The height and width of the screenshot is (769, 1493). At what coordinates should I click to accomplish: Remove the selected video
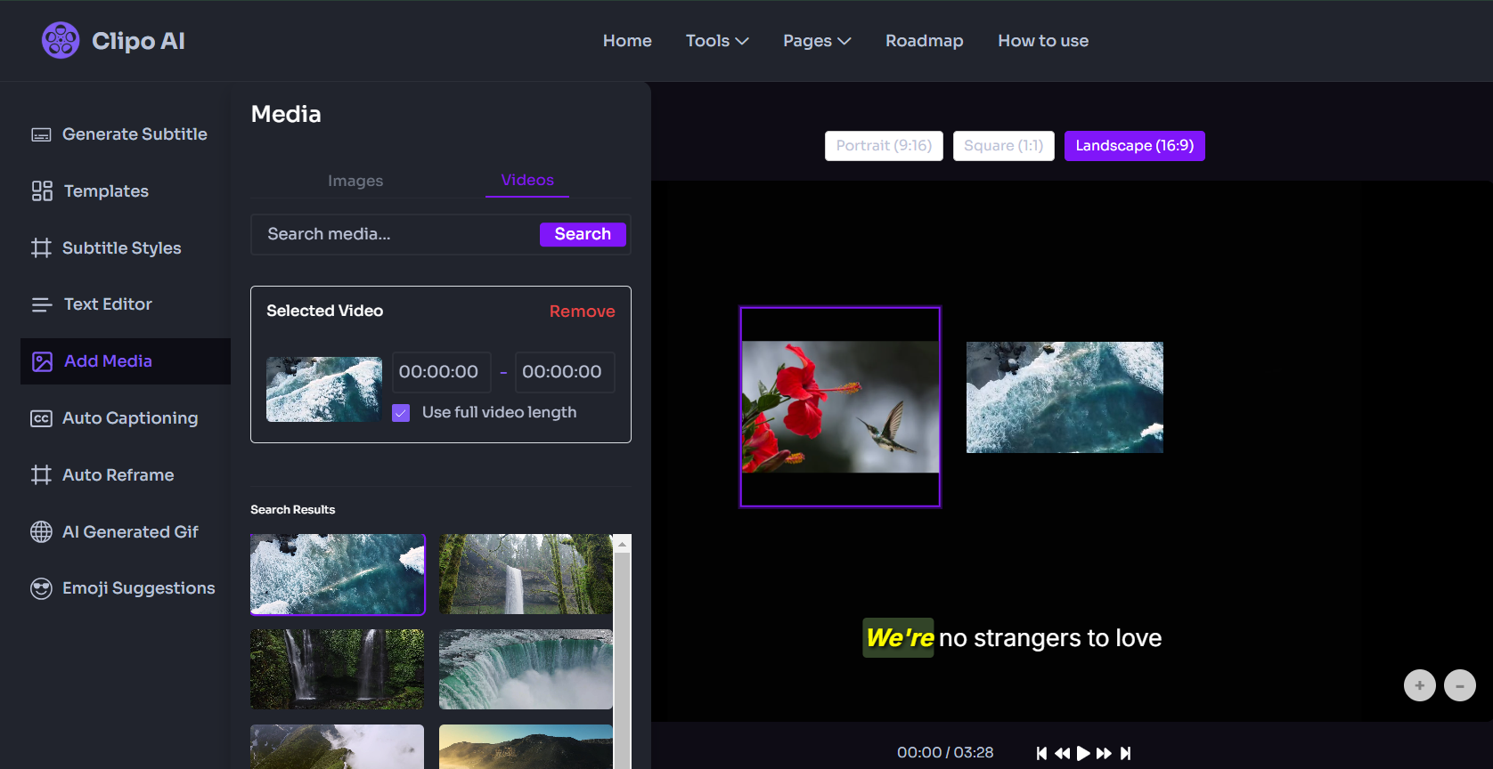click(582, 312)
